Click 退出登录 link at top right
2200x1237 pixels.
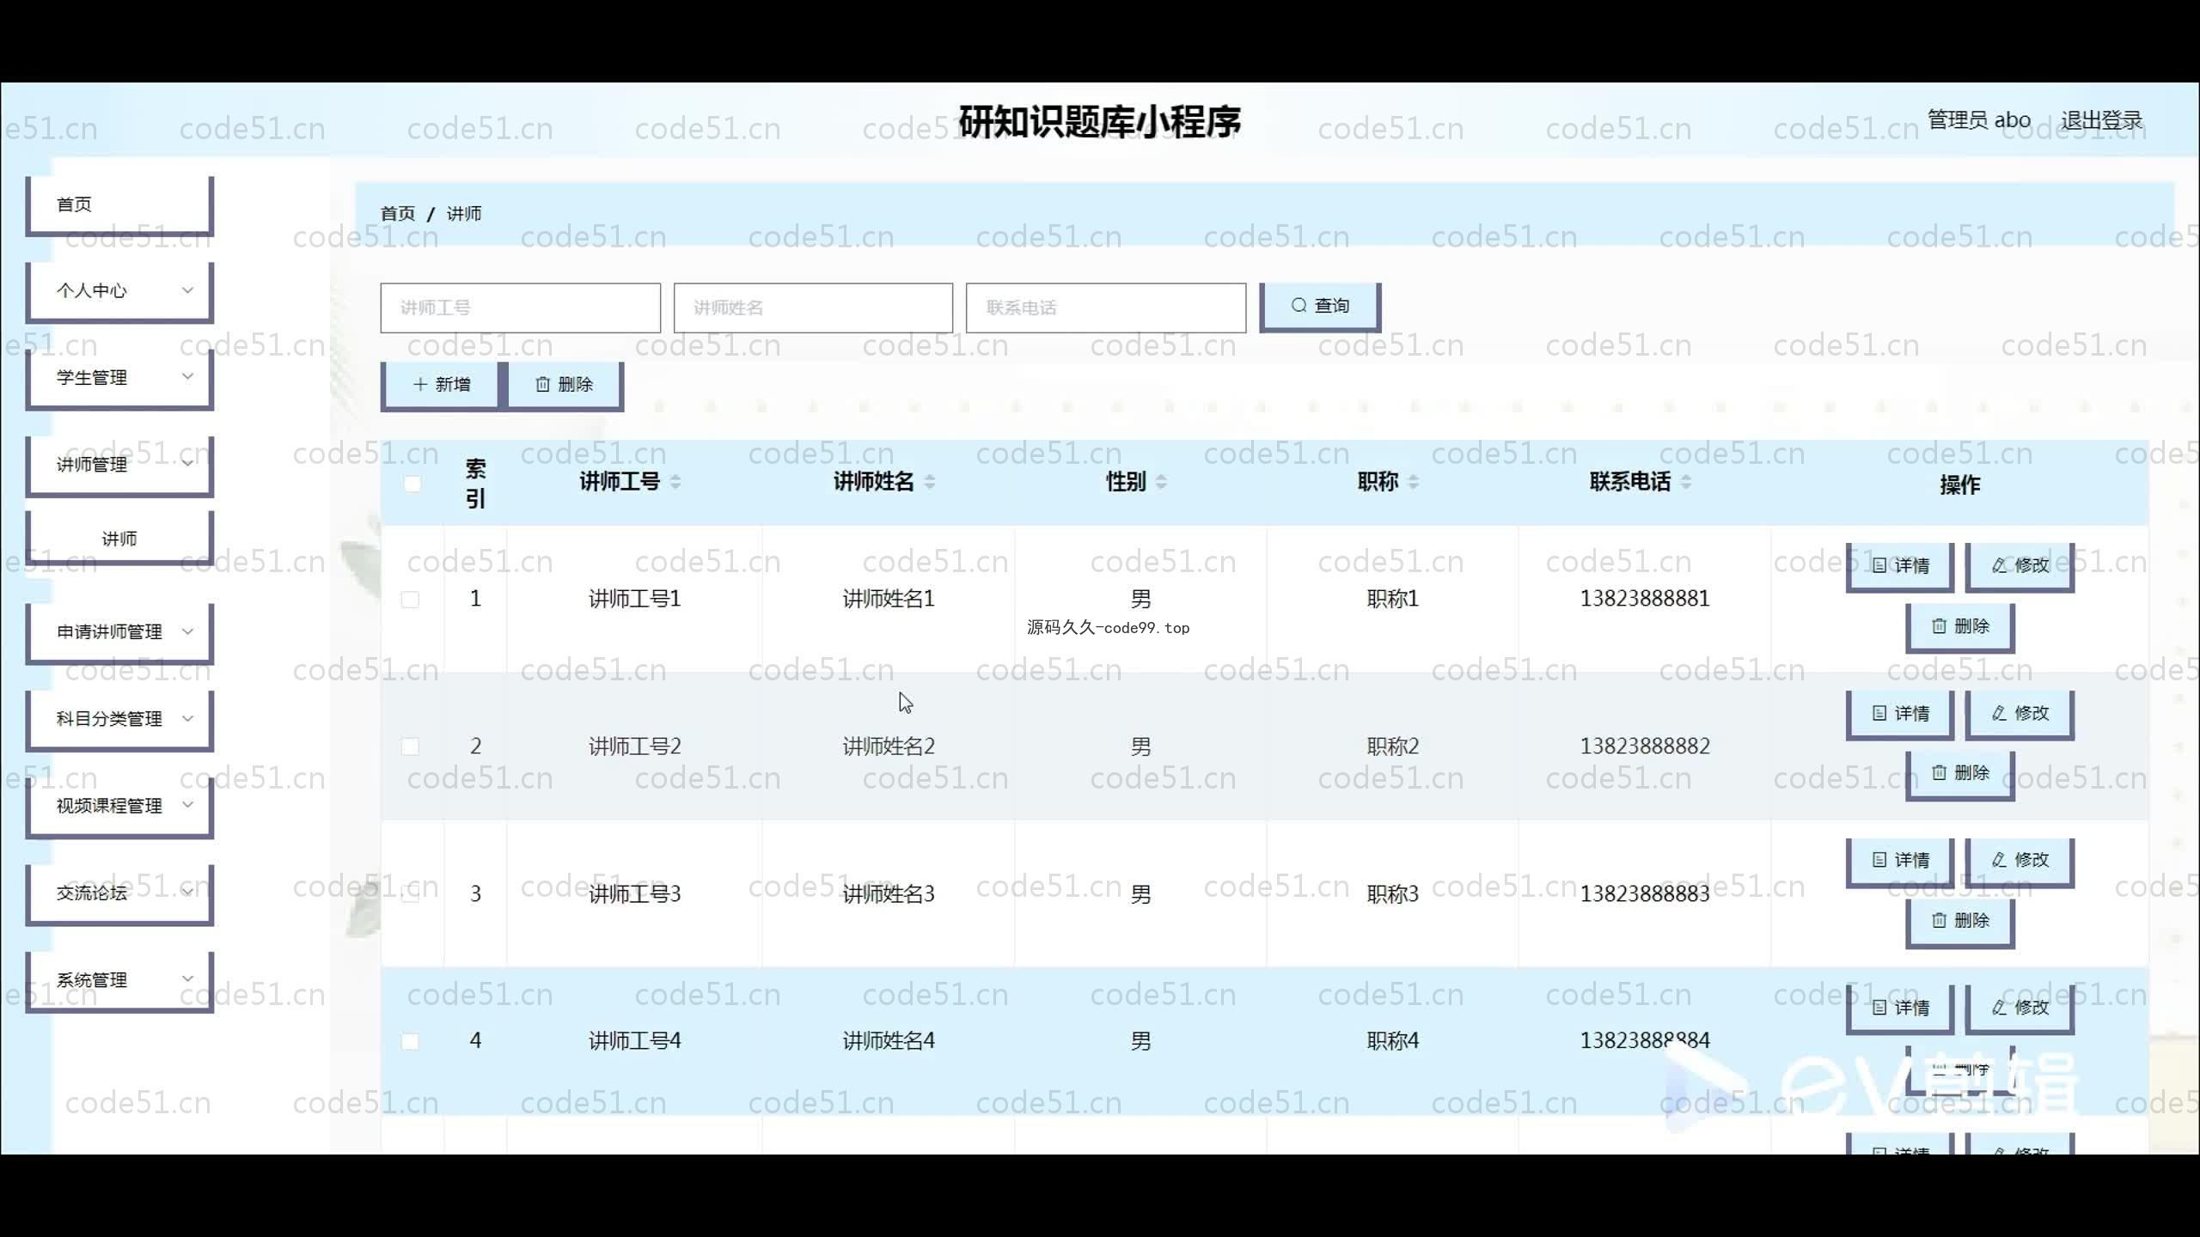2101,120
